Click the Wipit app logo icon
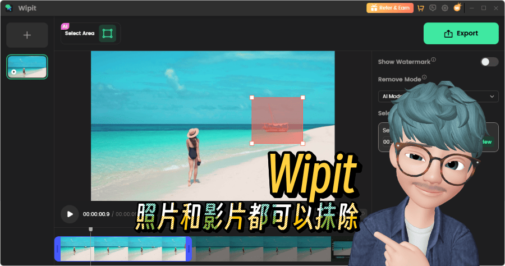The width and height of the screenshot is (505, 266). (x=8, y=8)
